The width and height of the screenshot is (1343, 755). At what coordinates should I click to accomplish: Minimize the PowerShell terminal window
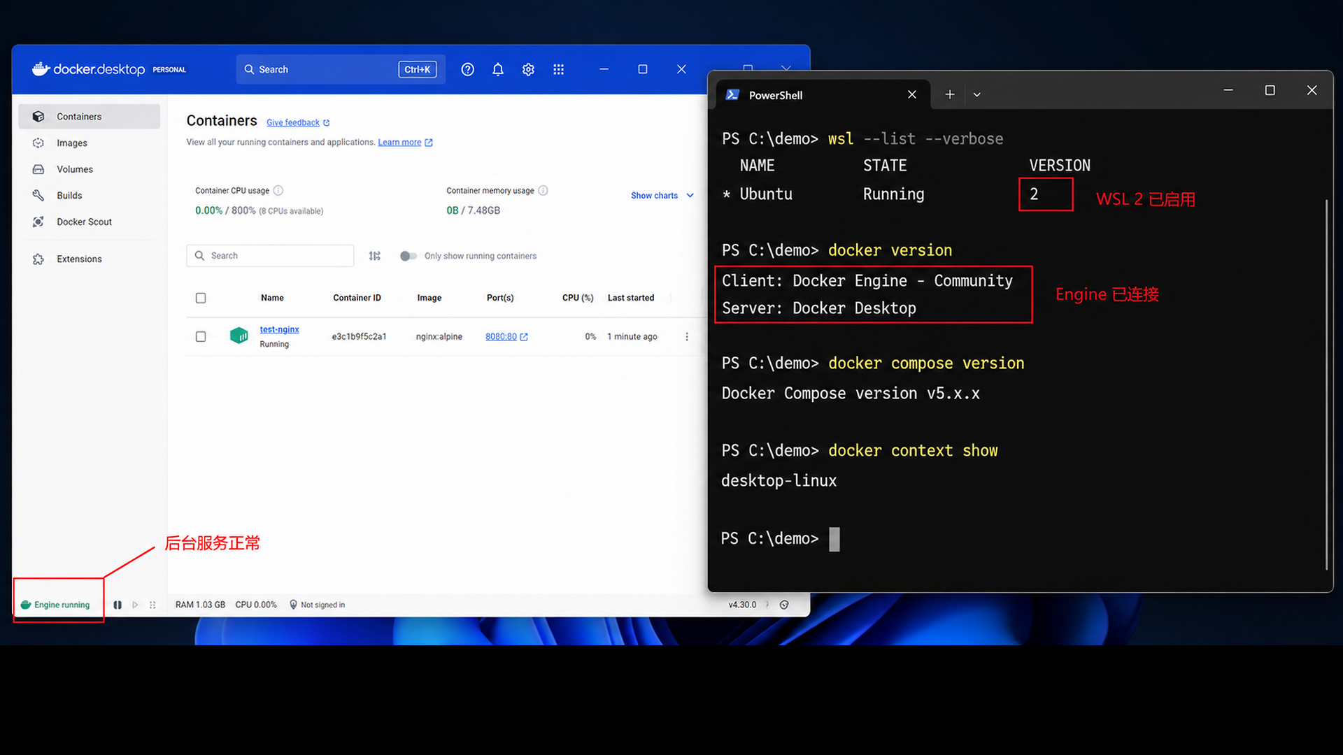[1228, 90]
